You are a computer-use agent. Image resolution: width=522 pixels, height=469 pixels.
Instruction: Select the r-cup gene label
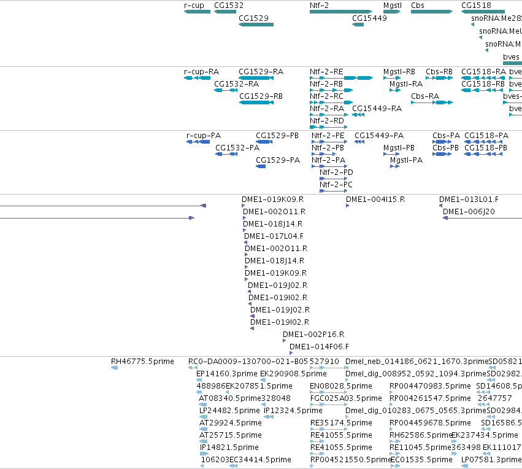click(x=194, y=6)
